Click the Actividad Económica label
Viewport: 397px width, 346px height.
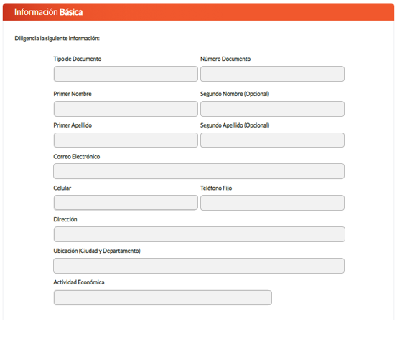click(x=79, y=282)
